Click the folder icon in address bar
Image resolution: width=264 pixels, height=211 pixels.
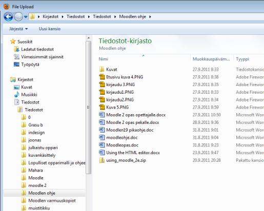tap(32, 16)
